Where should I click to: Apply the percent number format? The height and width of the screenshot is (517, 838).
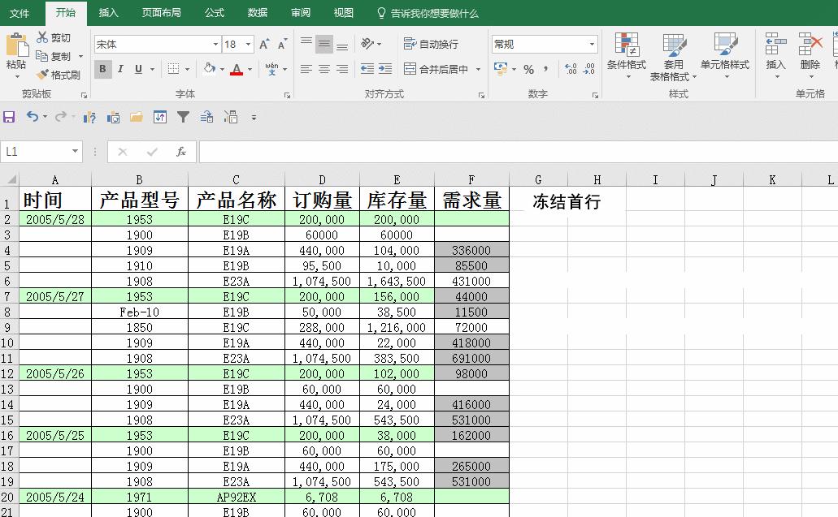(529, 69)
